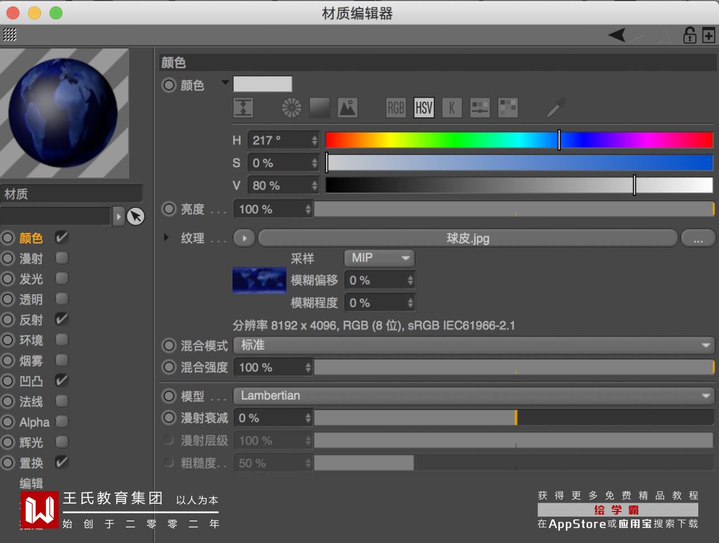Click the animation dot beside 混合模式
Image resolution: width=719 pixels, height=543 pixels.
coord(169,345)
